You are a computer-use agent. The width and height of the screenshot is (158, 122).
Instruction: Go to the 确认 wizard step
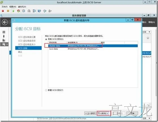click(20, 52)
